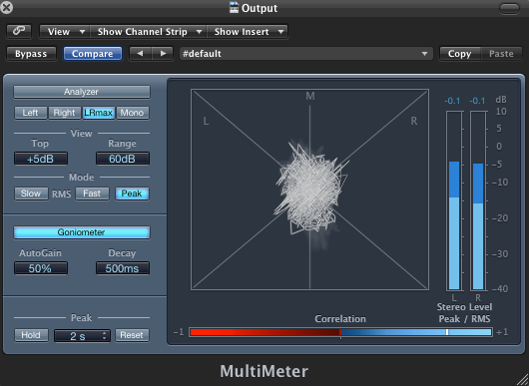529x386 pixels.
Task: Click the Output window title
Action: tap(260, 8)
